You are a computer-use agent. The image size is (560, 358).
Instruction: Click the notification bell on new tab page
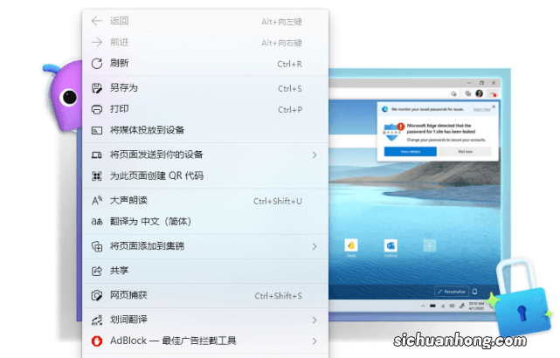click(474, 292)
